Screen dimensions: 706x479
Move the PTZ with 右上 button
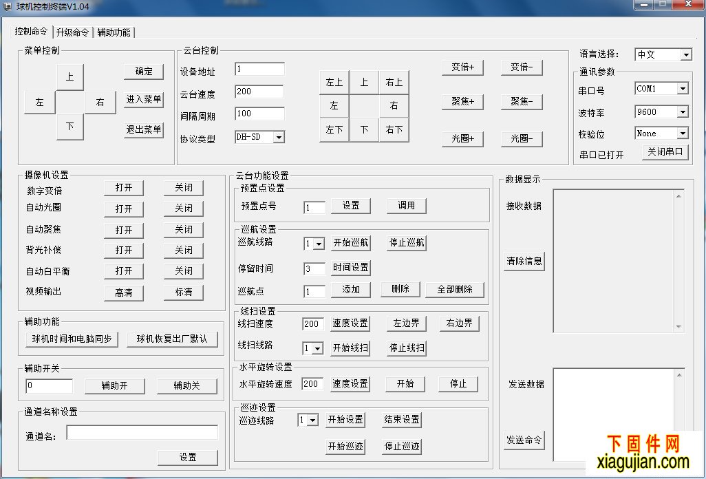point(394,83)
